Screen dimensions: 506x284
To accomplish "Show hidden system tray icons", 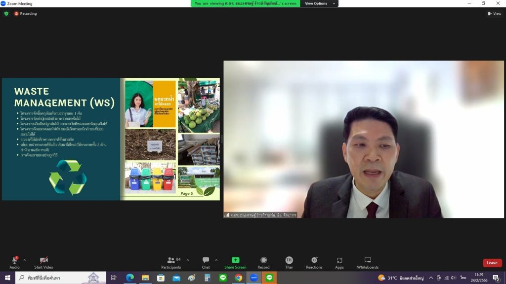I will (x=431, y=278).
